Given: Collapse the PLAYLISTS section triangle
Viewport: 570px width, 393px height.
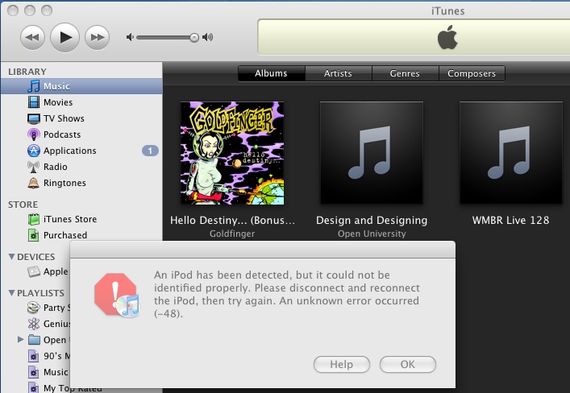Looking at the screenshot, I should click(12, 293).
